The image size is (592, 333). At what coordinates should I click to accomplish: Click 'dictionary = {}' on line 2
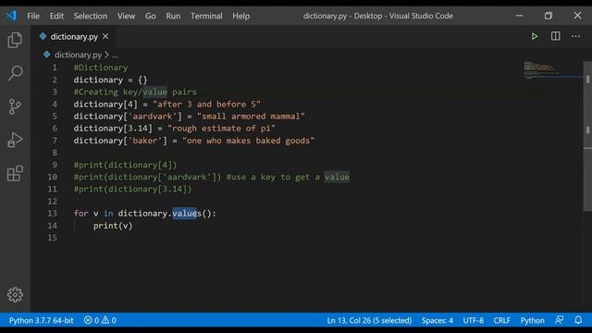[111, 80]
